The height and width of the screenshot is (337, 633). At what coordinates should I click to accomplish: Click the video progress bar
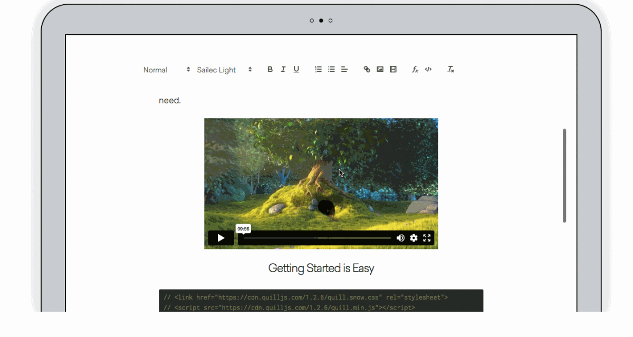click(316, 238)
